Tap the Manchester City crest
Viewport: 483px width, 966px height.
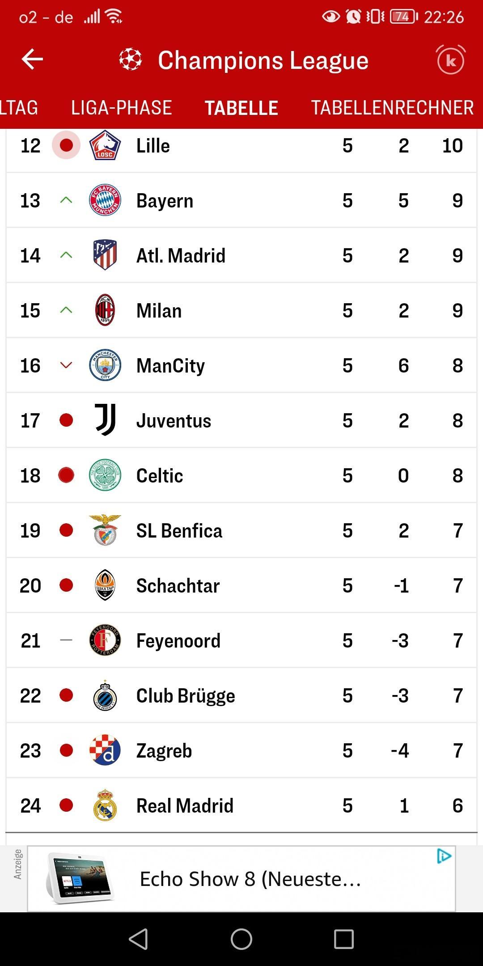click(105, 365)
